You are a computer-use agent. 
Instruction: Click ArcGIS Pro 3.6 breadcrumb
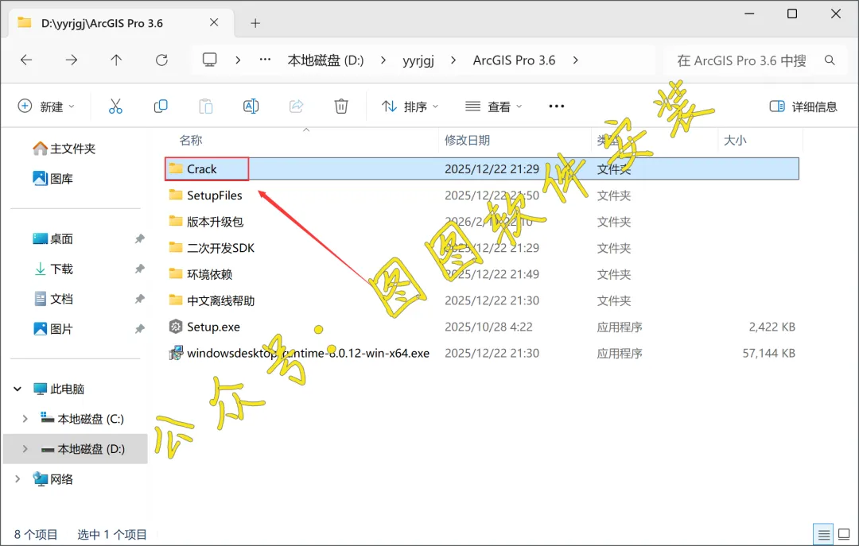coord(514,60)
